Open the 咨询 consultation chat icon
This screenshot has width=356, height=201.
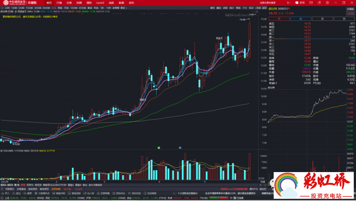297,3
